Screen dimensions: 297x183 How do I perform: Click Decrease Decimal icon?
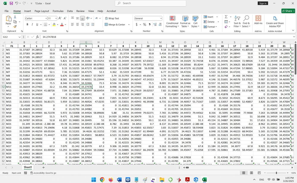point(160,25)
